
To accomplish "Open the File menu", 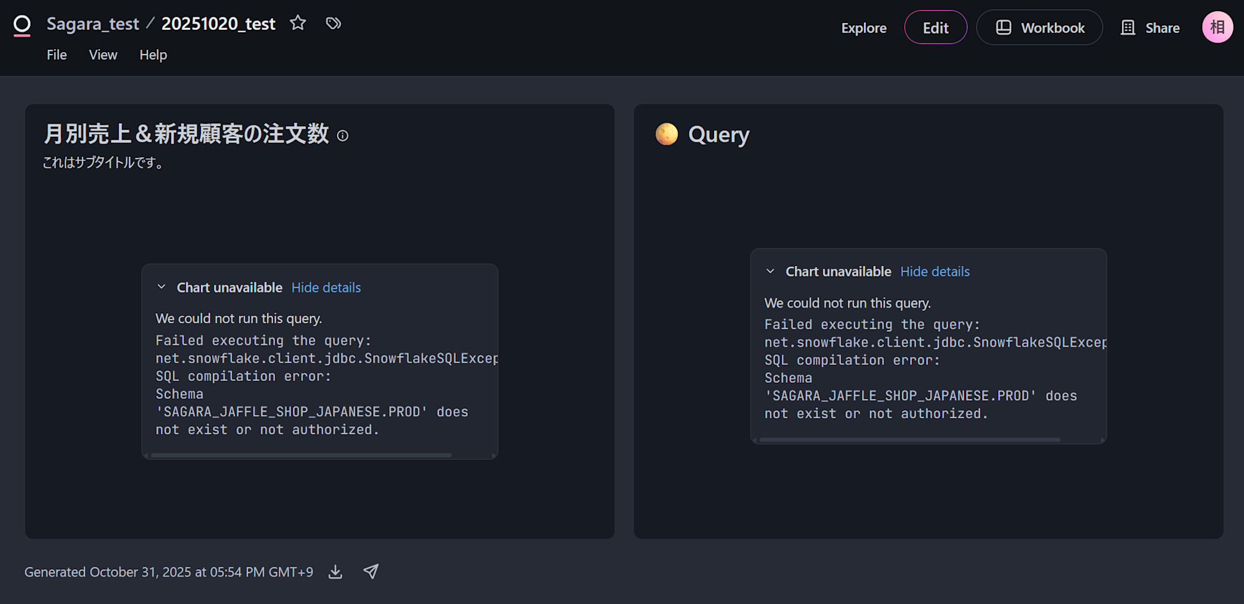I will 57,55.
